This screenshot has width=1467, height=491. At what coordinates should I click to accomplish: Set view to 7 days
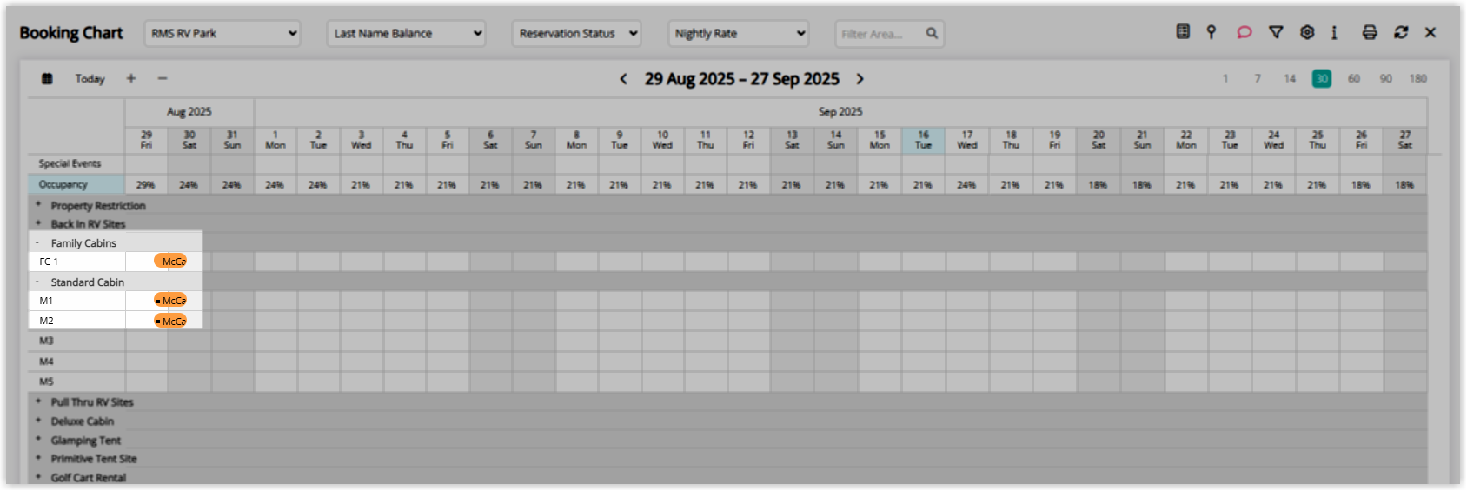click(1258, 78)
